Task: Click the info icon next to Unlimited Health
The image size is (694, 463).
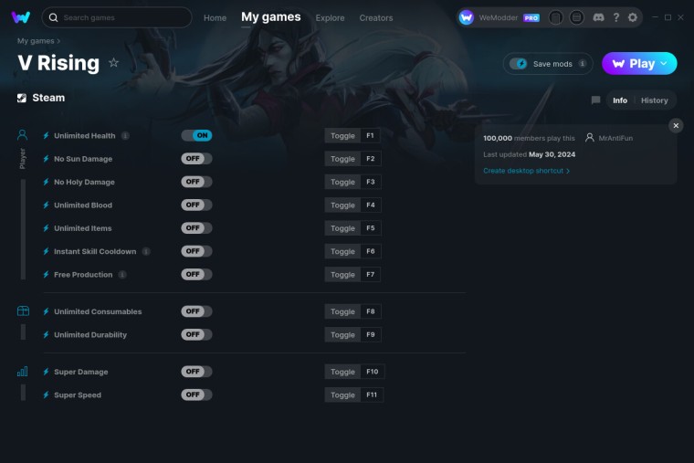Action: coord(126,135)
